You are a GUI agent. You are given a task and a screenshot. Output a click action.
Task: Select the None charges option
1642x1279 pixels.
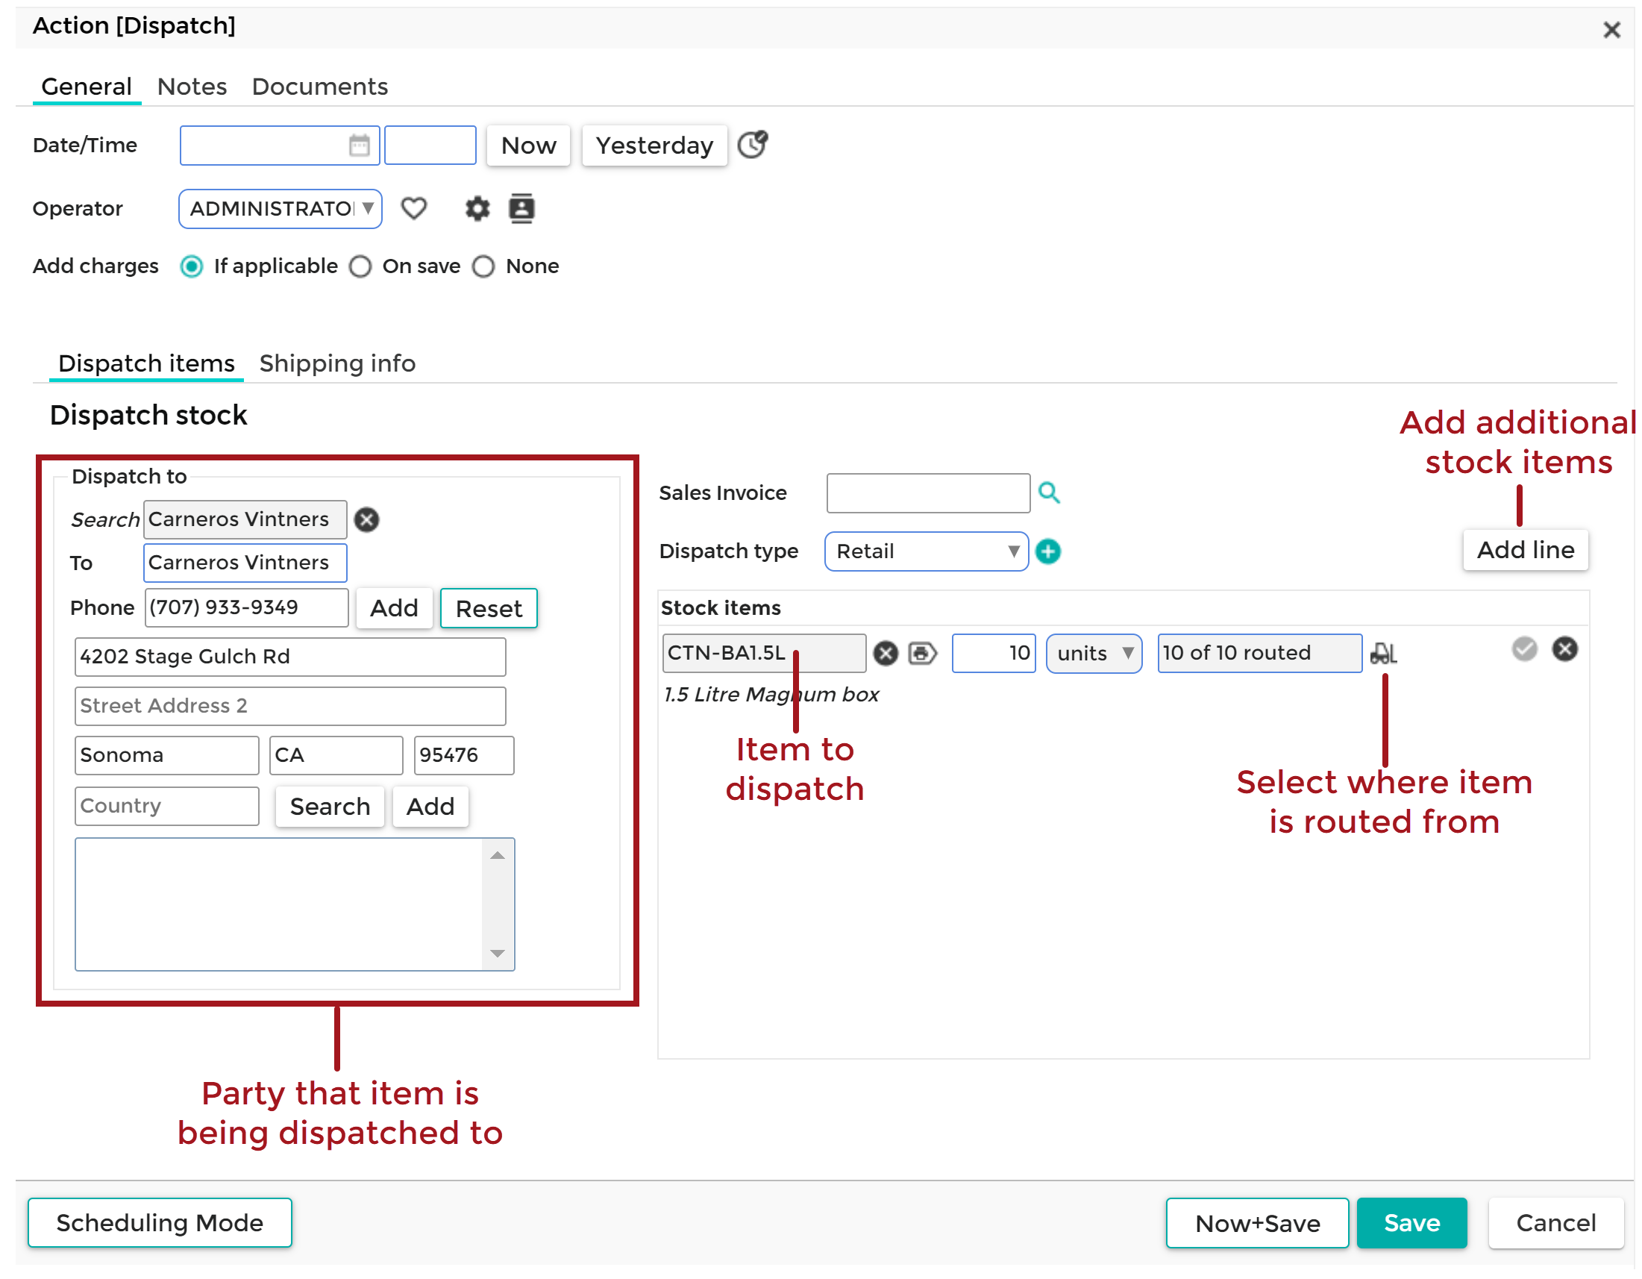pyautogui.click(x=484, y=267)
